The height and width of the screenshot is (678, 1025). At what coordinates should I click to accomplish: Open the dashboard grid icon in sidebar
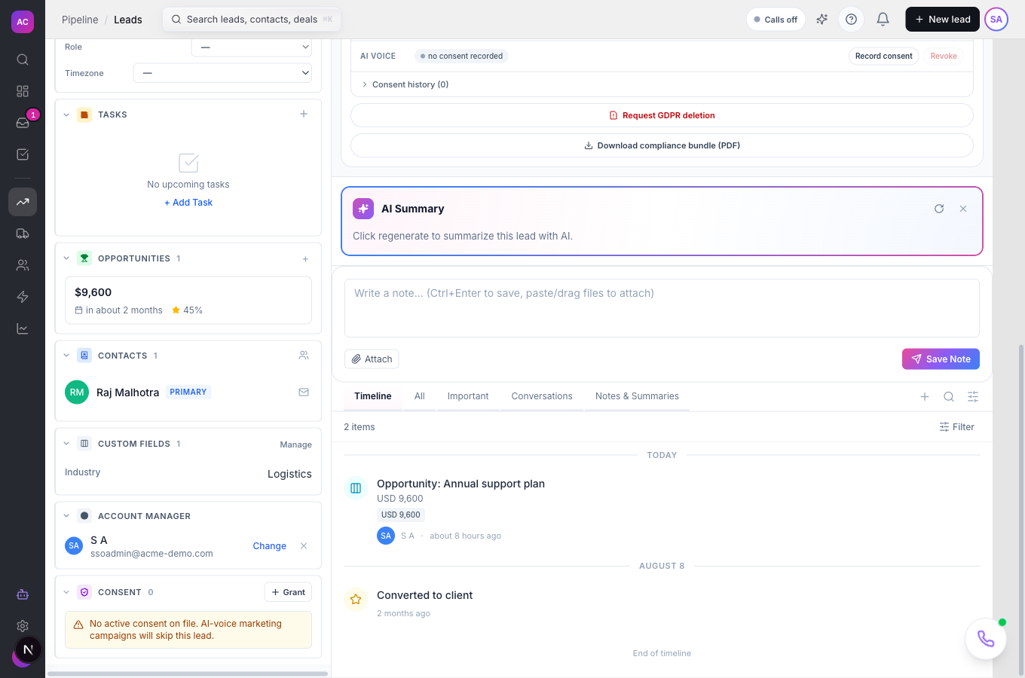23,91
